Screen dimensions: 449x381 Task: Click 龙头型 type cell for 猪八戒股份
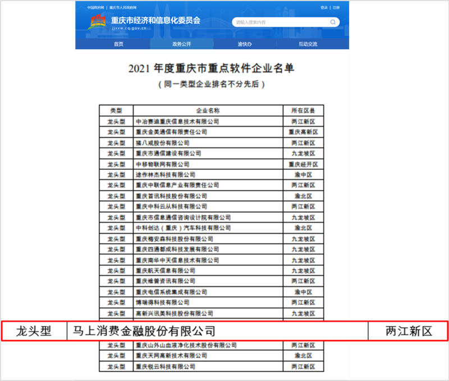(116, 143)
